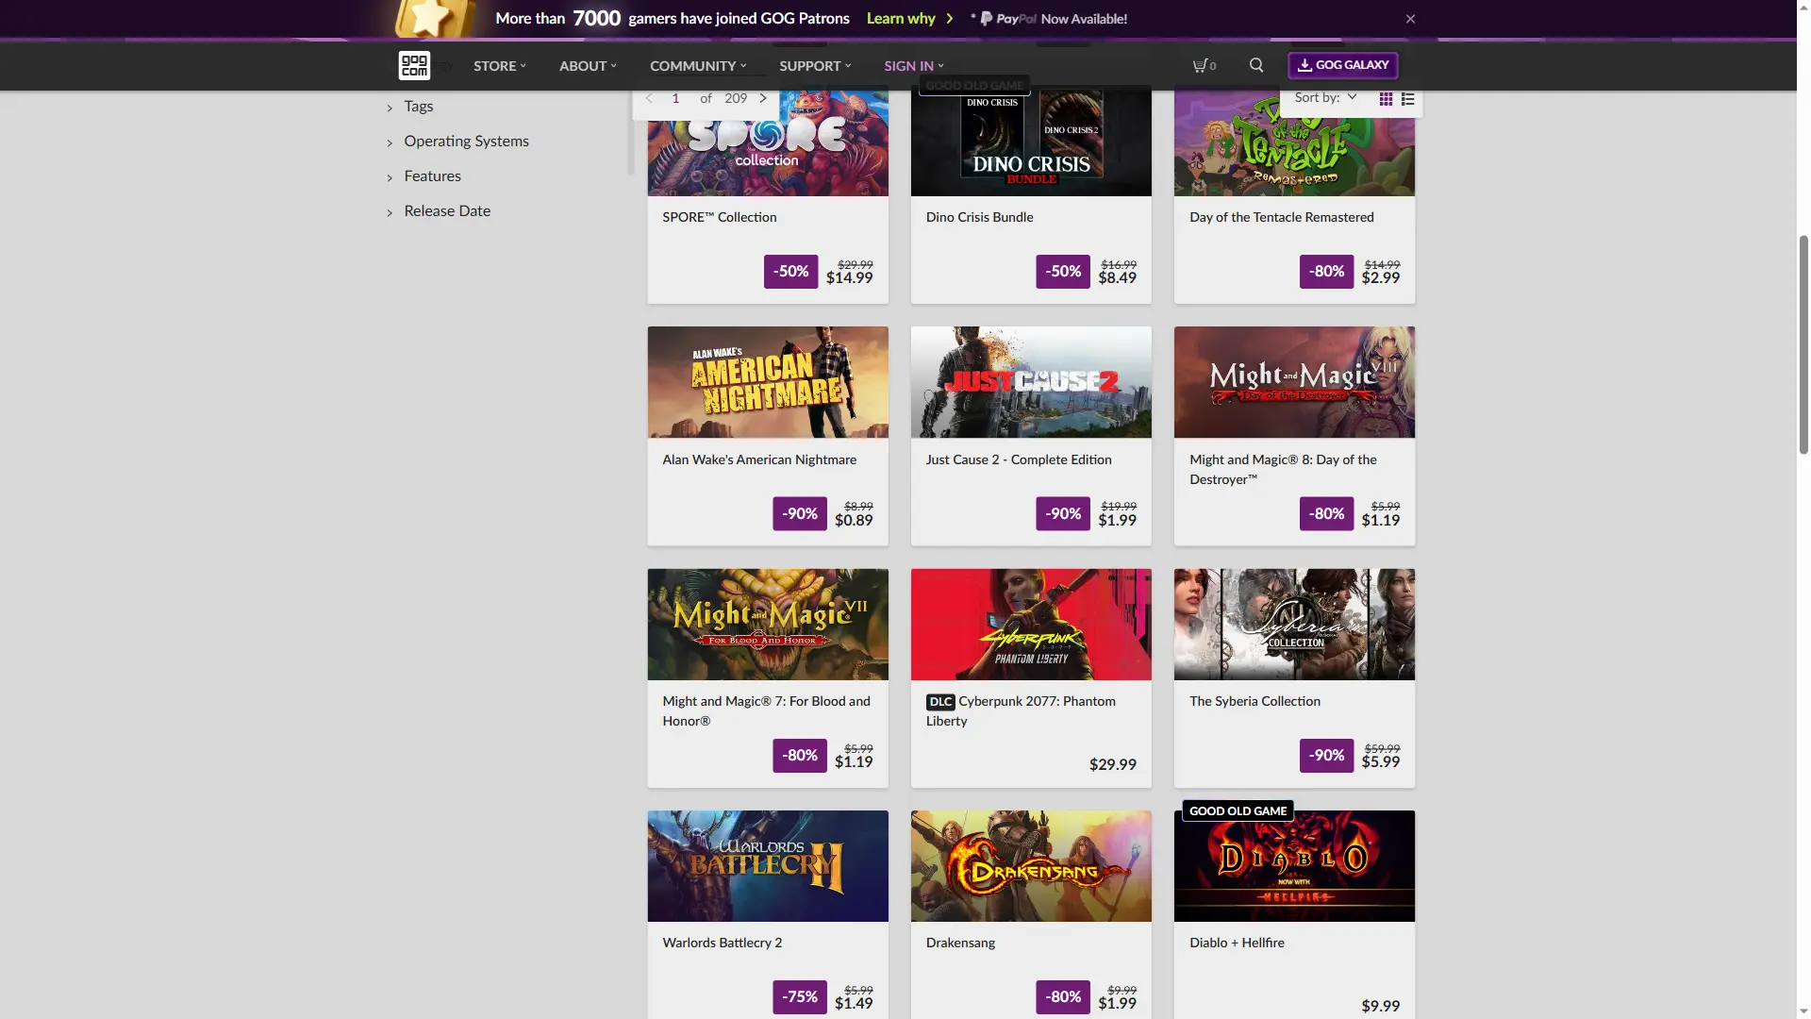The width and height of the screenshot is (1811, 1019).
Task: Click the GOG Galaxy download button
Action: [x=1342, y=65]
